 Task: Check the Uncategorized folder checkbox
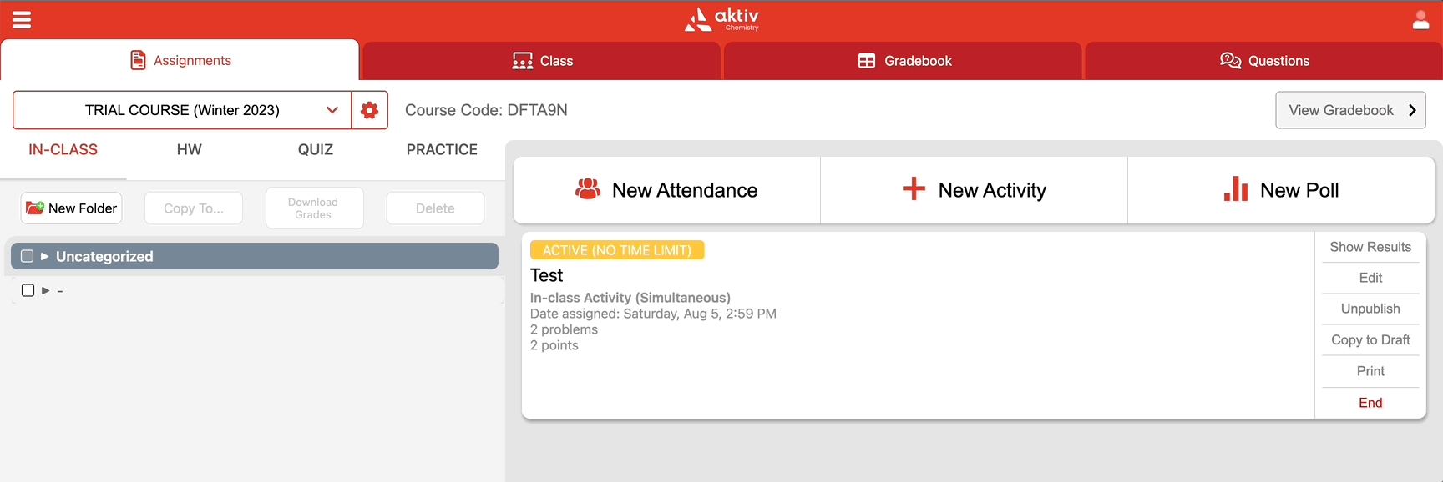pos(27,256)
